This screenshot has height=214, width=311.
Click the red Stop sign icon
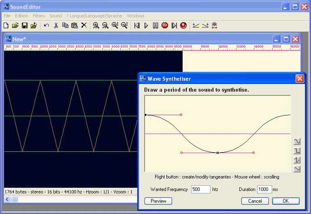(x=165, y=25)
